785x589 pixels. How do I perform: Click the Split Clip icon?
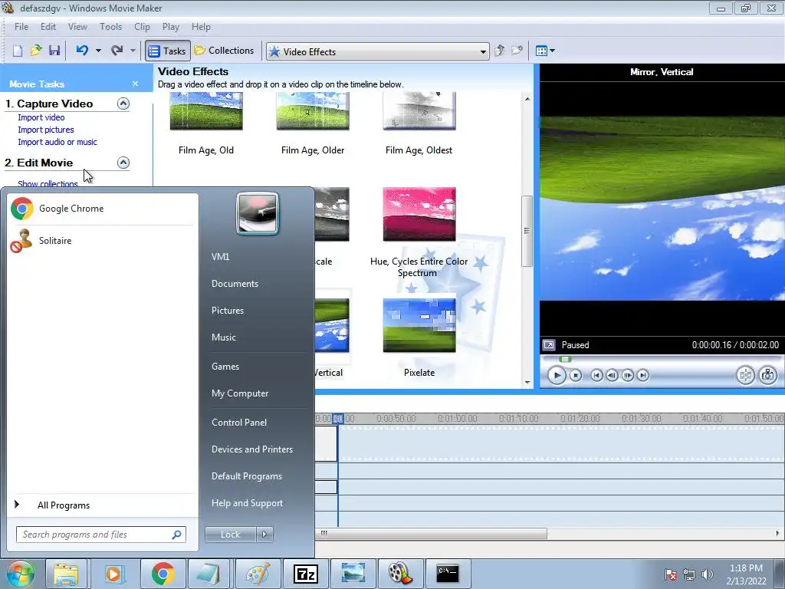[745, 375]
